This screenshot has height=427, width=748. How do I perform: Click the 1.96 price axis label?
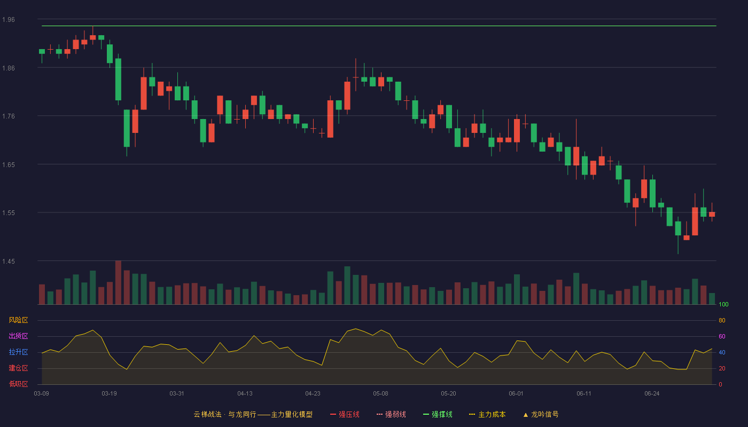pos(9,20)
